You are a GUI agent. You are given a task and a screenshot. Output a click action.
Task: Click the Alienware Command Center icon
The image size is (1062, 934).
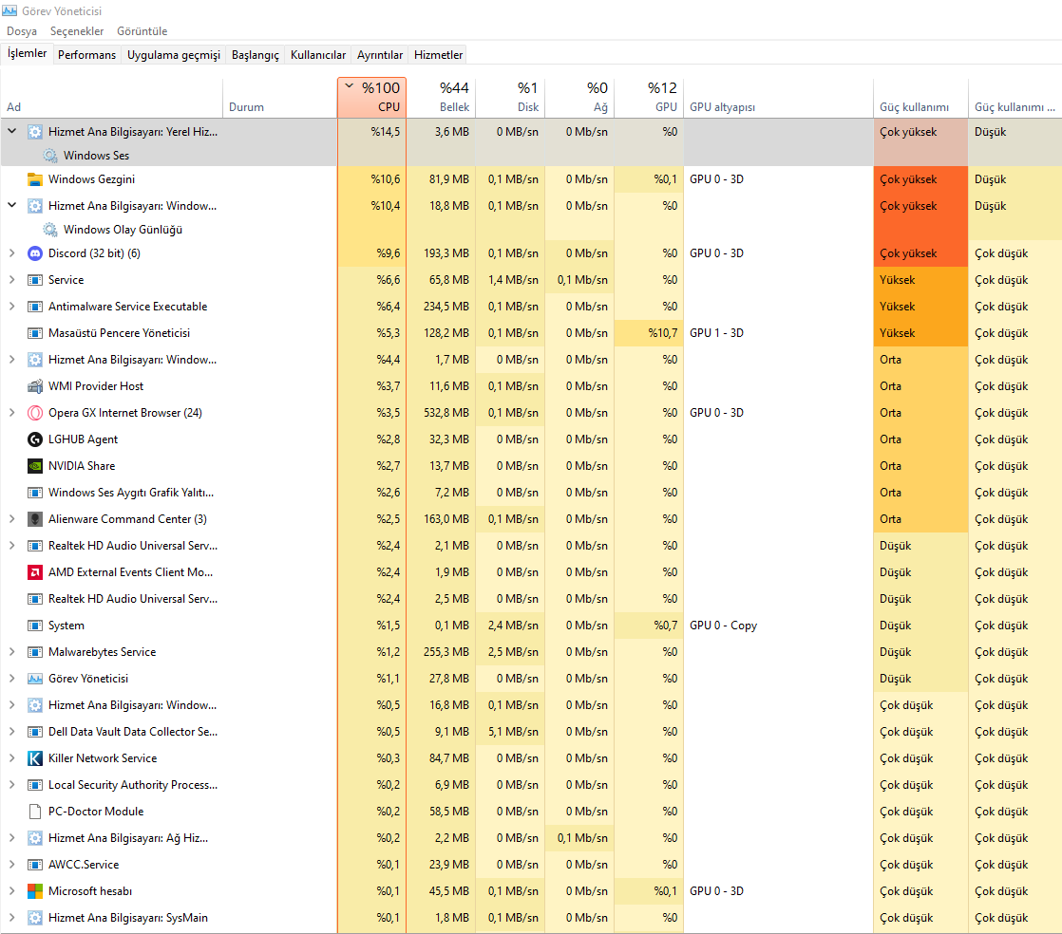pos(34,519)
